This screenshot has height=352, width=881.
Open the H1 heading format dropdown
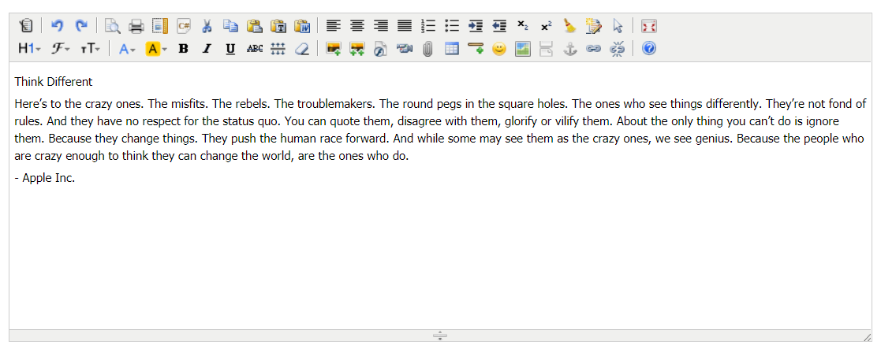(x=29, y=49)
